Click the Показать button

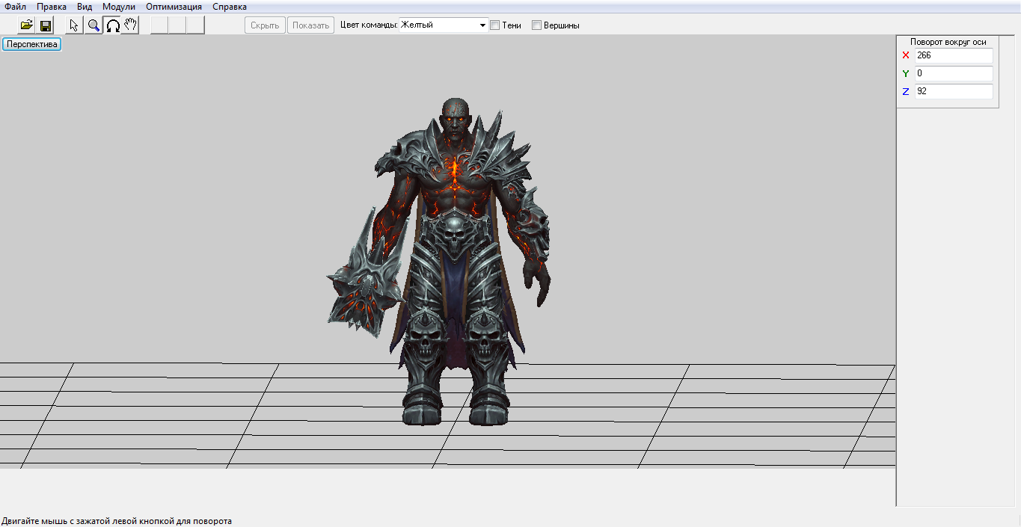(310, 25)
